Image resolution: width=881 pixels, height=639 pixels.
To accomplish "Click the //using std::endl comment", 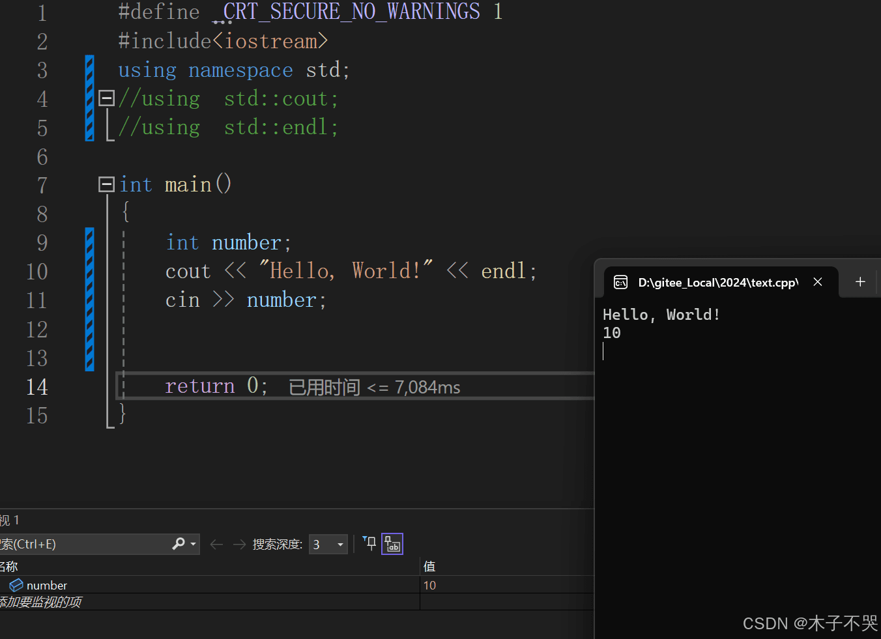I will click(228, 127).
